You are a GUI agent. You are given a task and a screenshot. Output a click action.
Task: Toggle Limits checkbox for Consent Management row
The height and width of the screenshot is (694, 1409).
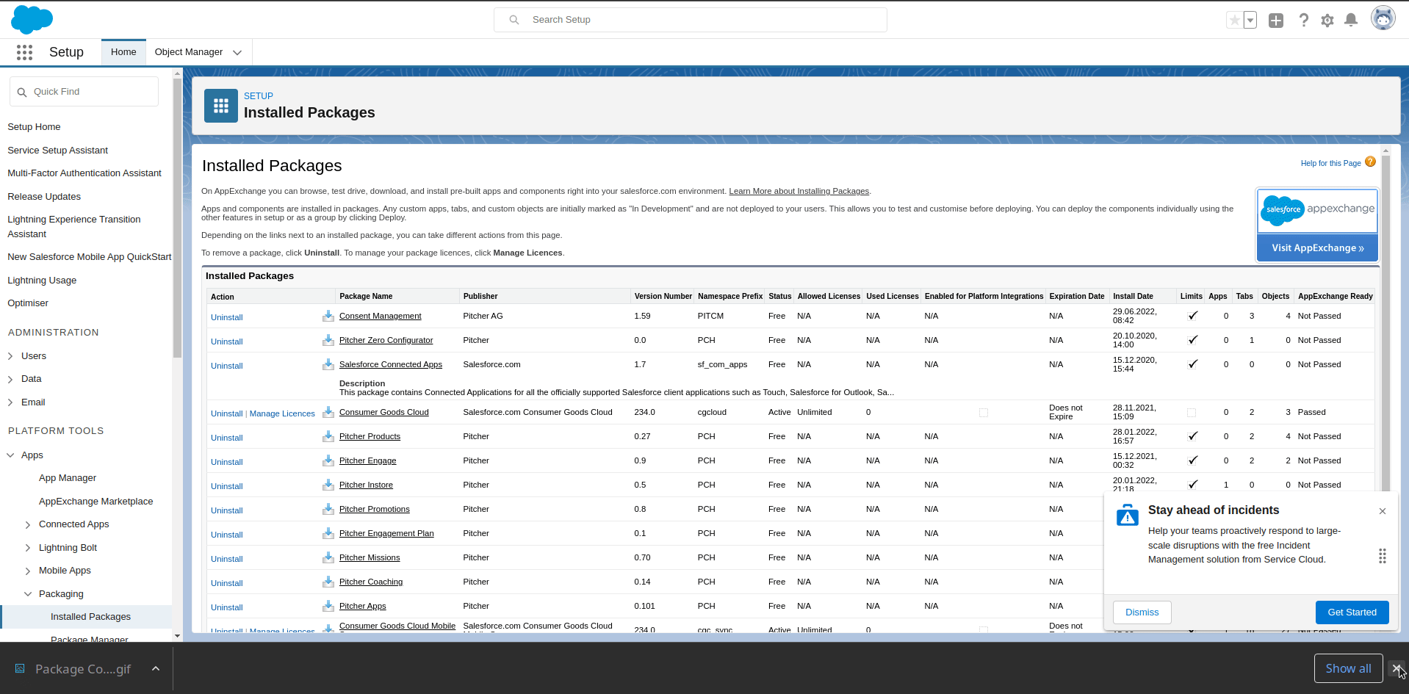pos(1192,316)
